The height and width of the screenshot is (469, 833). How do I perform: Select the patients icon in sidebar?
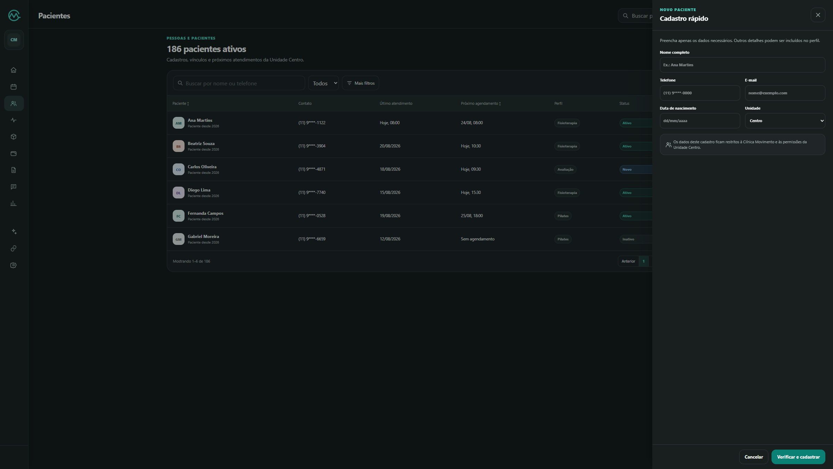14,103
